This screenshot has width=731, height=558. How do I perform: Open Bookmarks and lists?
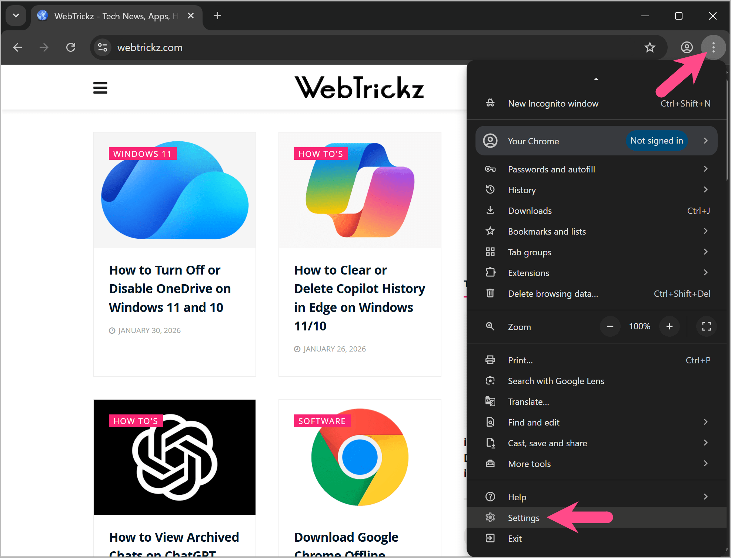[596, 231]
